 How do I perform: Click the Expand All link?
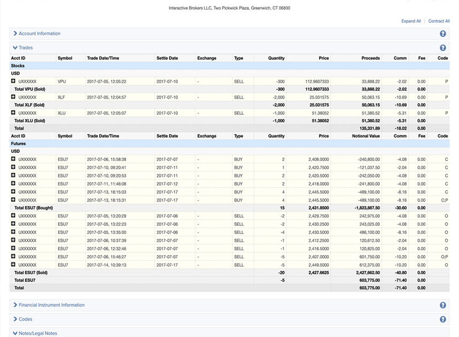click(x=411, y=21)
